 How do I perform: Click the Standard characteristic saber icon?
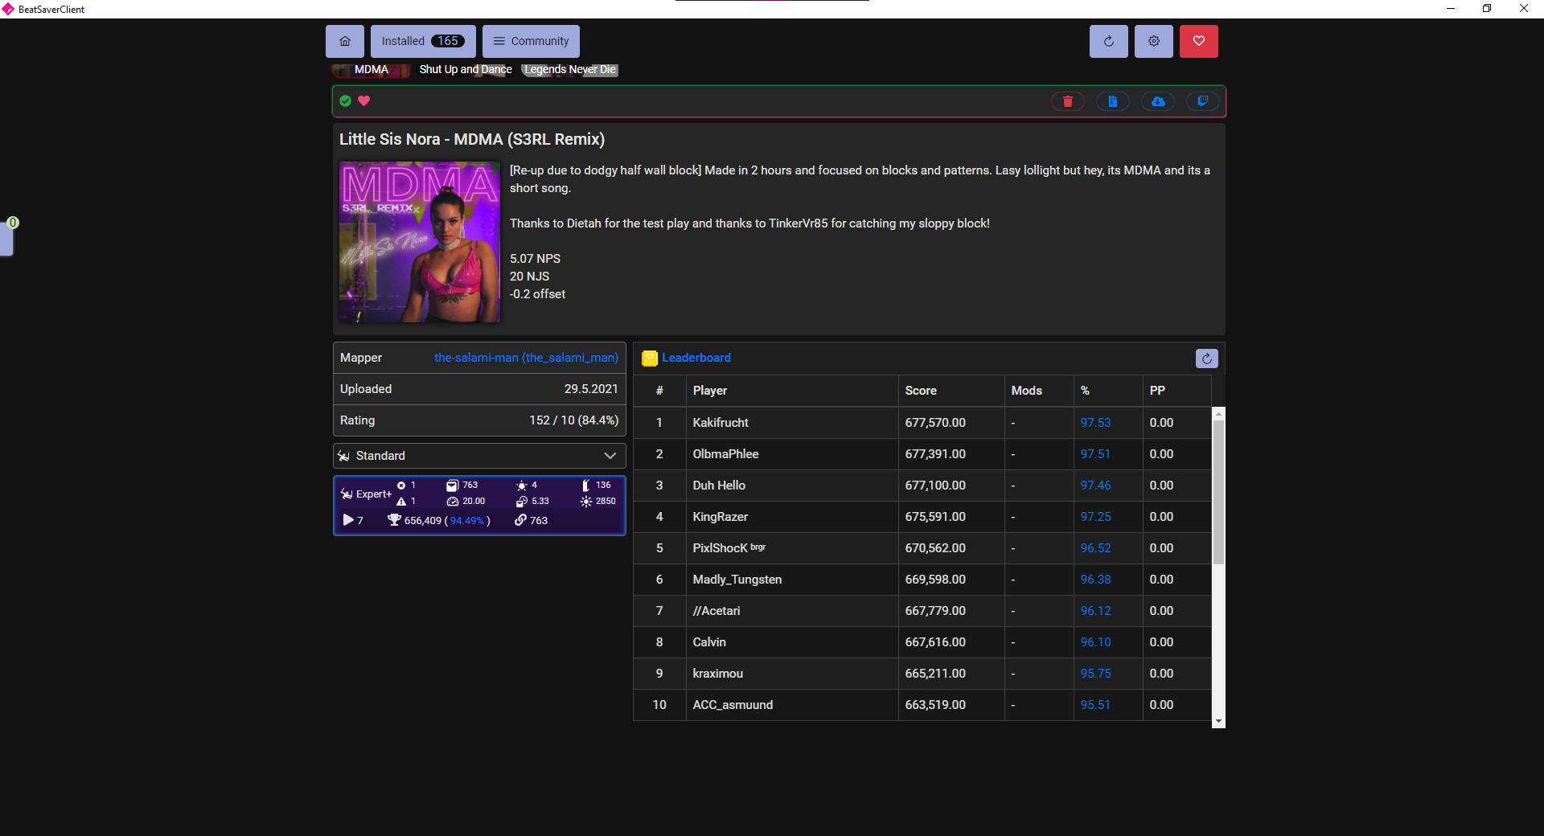(x=344, y=456)
